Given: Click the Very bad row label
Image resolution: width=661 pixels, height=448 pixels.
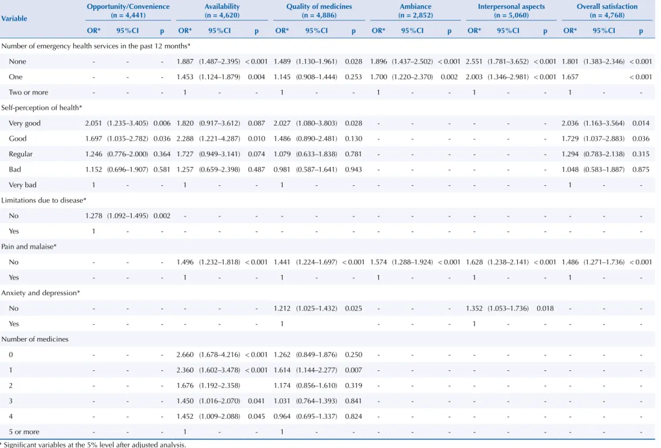Looking at the screenshot, I should tap(22, 185).
